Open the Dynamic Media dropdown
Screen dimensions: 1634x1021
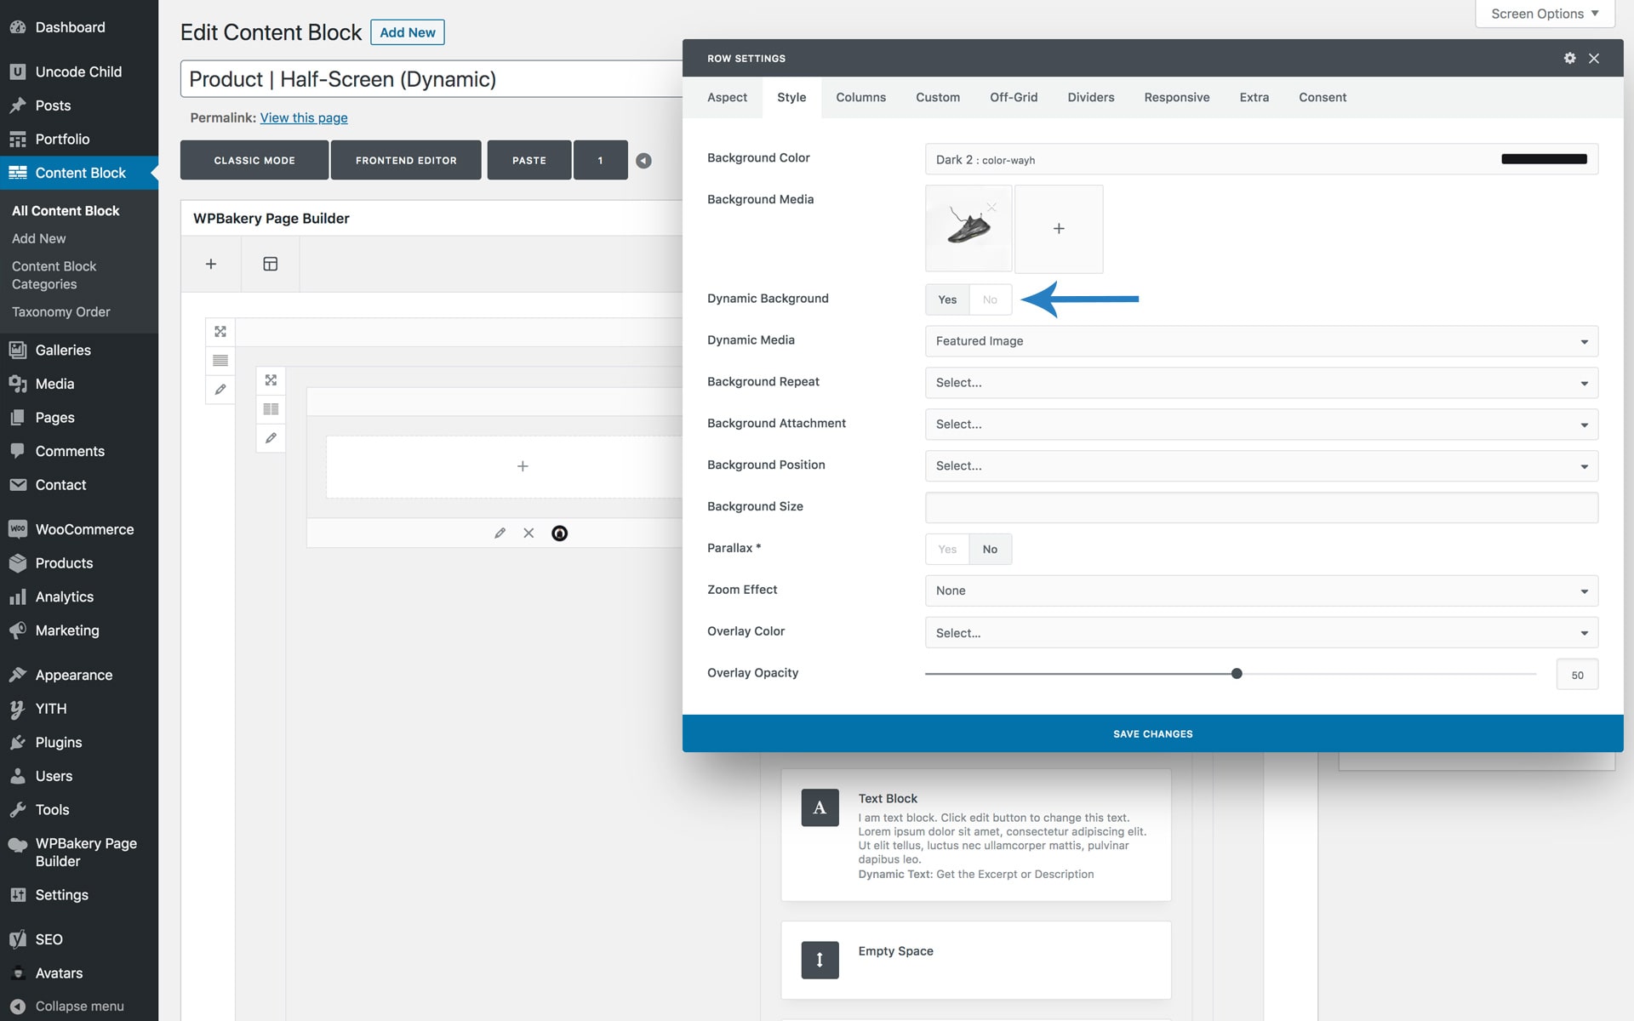pos(1260,341)
